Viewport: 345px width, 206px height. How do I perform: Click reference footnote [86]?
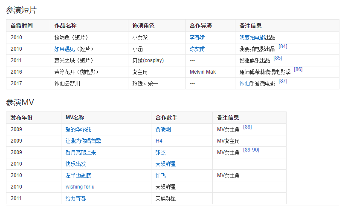(x=298, y=69)
